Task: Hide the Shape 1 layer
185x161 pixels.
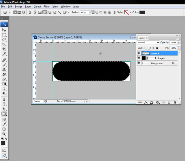Action: click(139, 58)
